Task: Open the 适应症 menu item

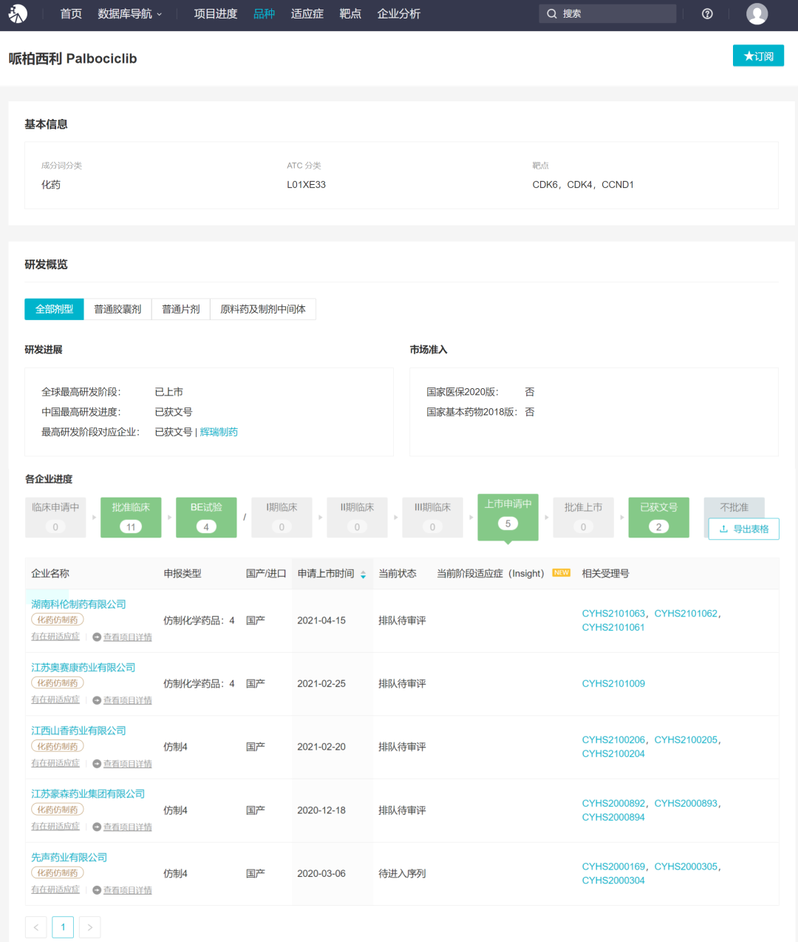Action: (x=307, y=13)
